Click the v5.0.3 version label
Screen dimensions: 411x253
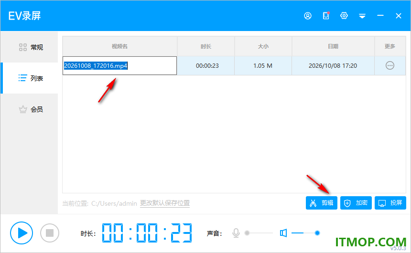click(398, 248)
